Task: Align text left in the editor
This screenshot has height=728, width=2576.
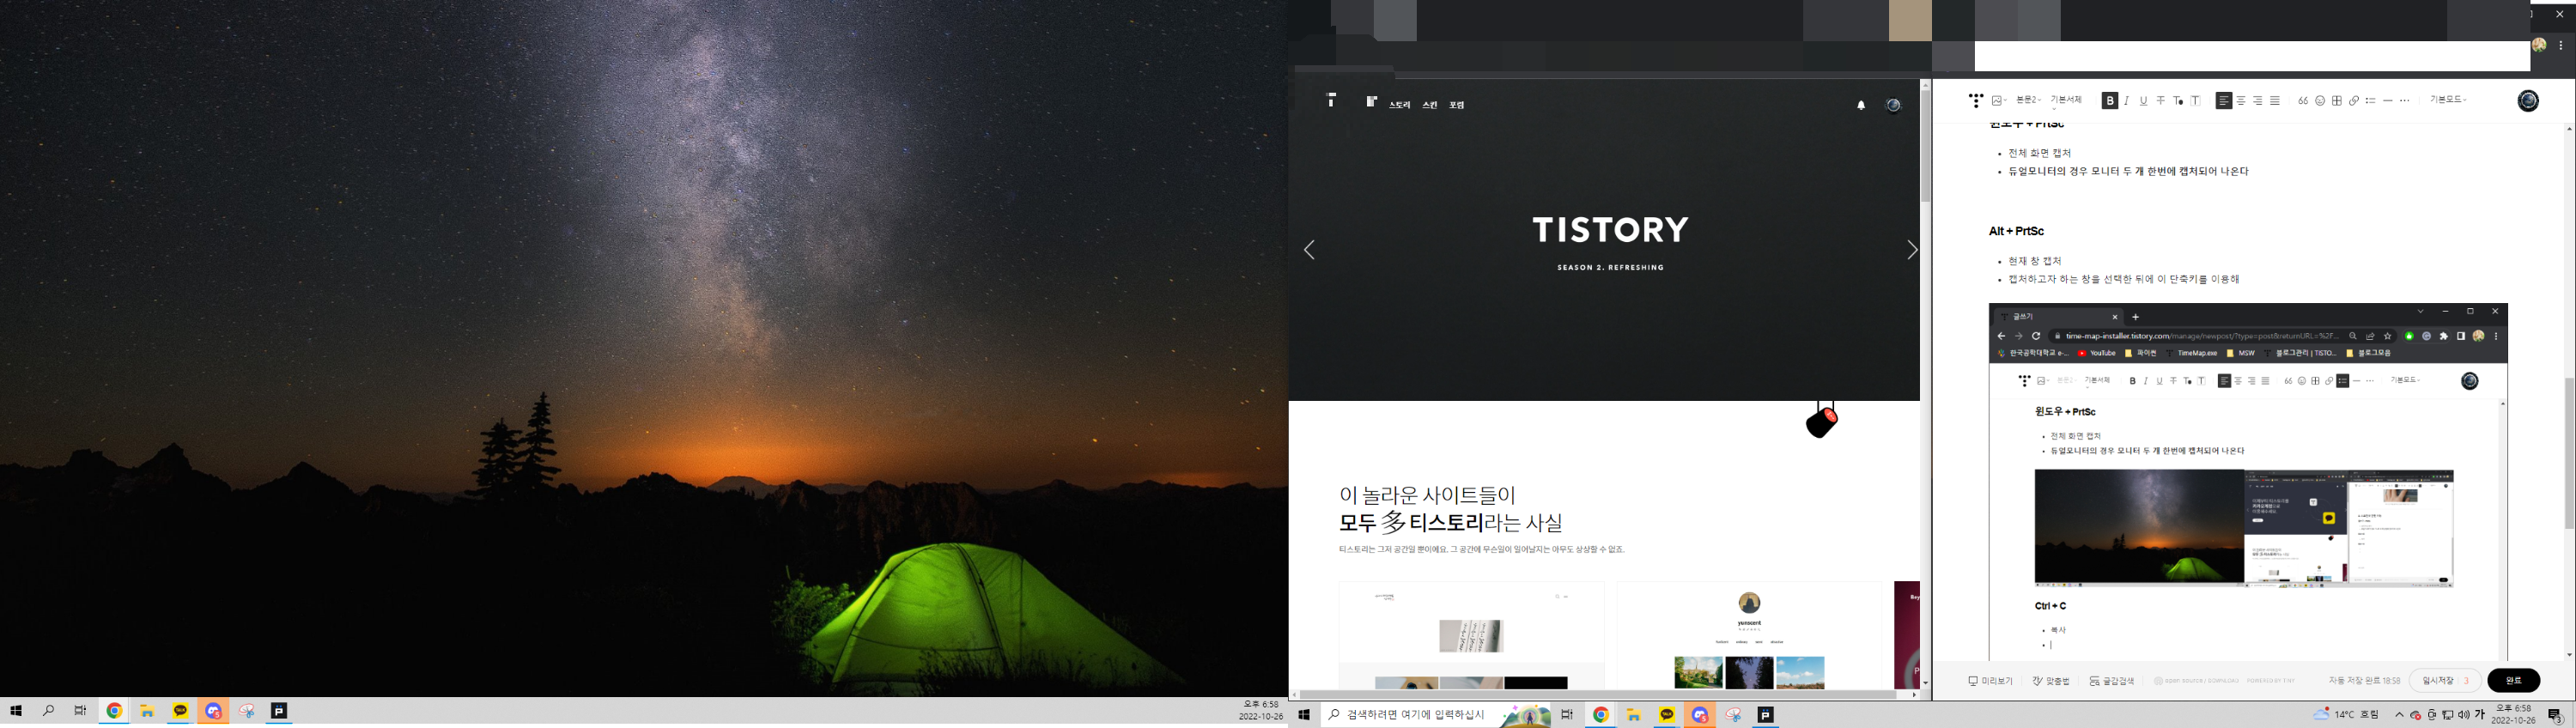Action: (x=2224, y=100)
